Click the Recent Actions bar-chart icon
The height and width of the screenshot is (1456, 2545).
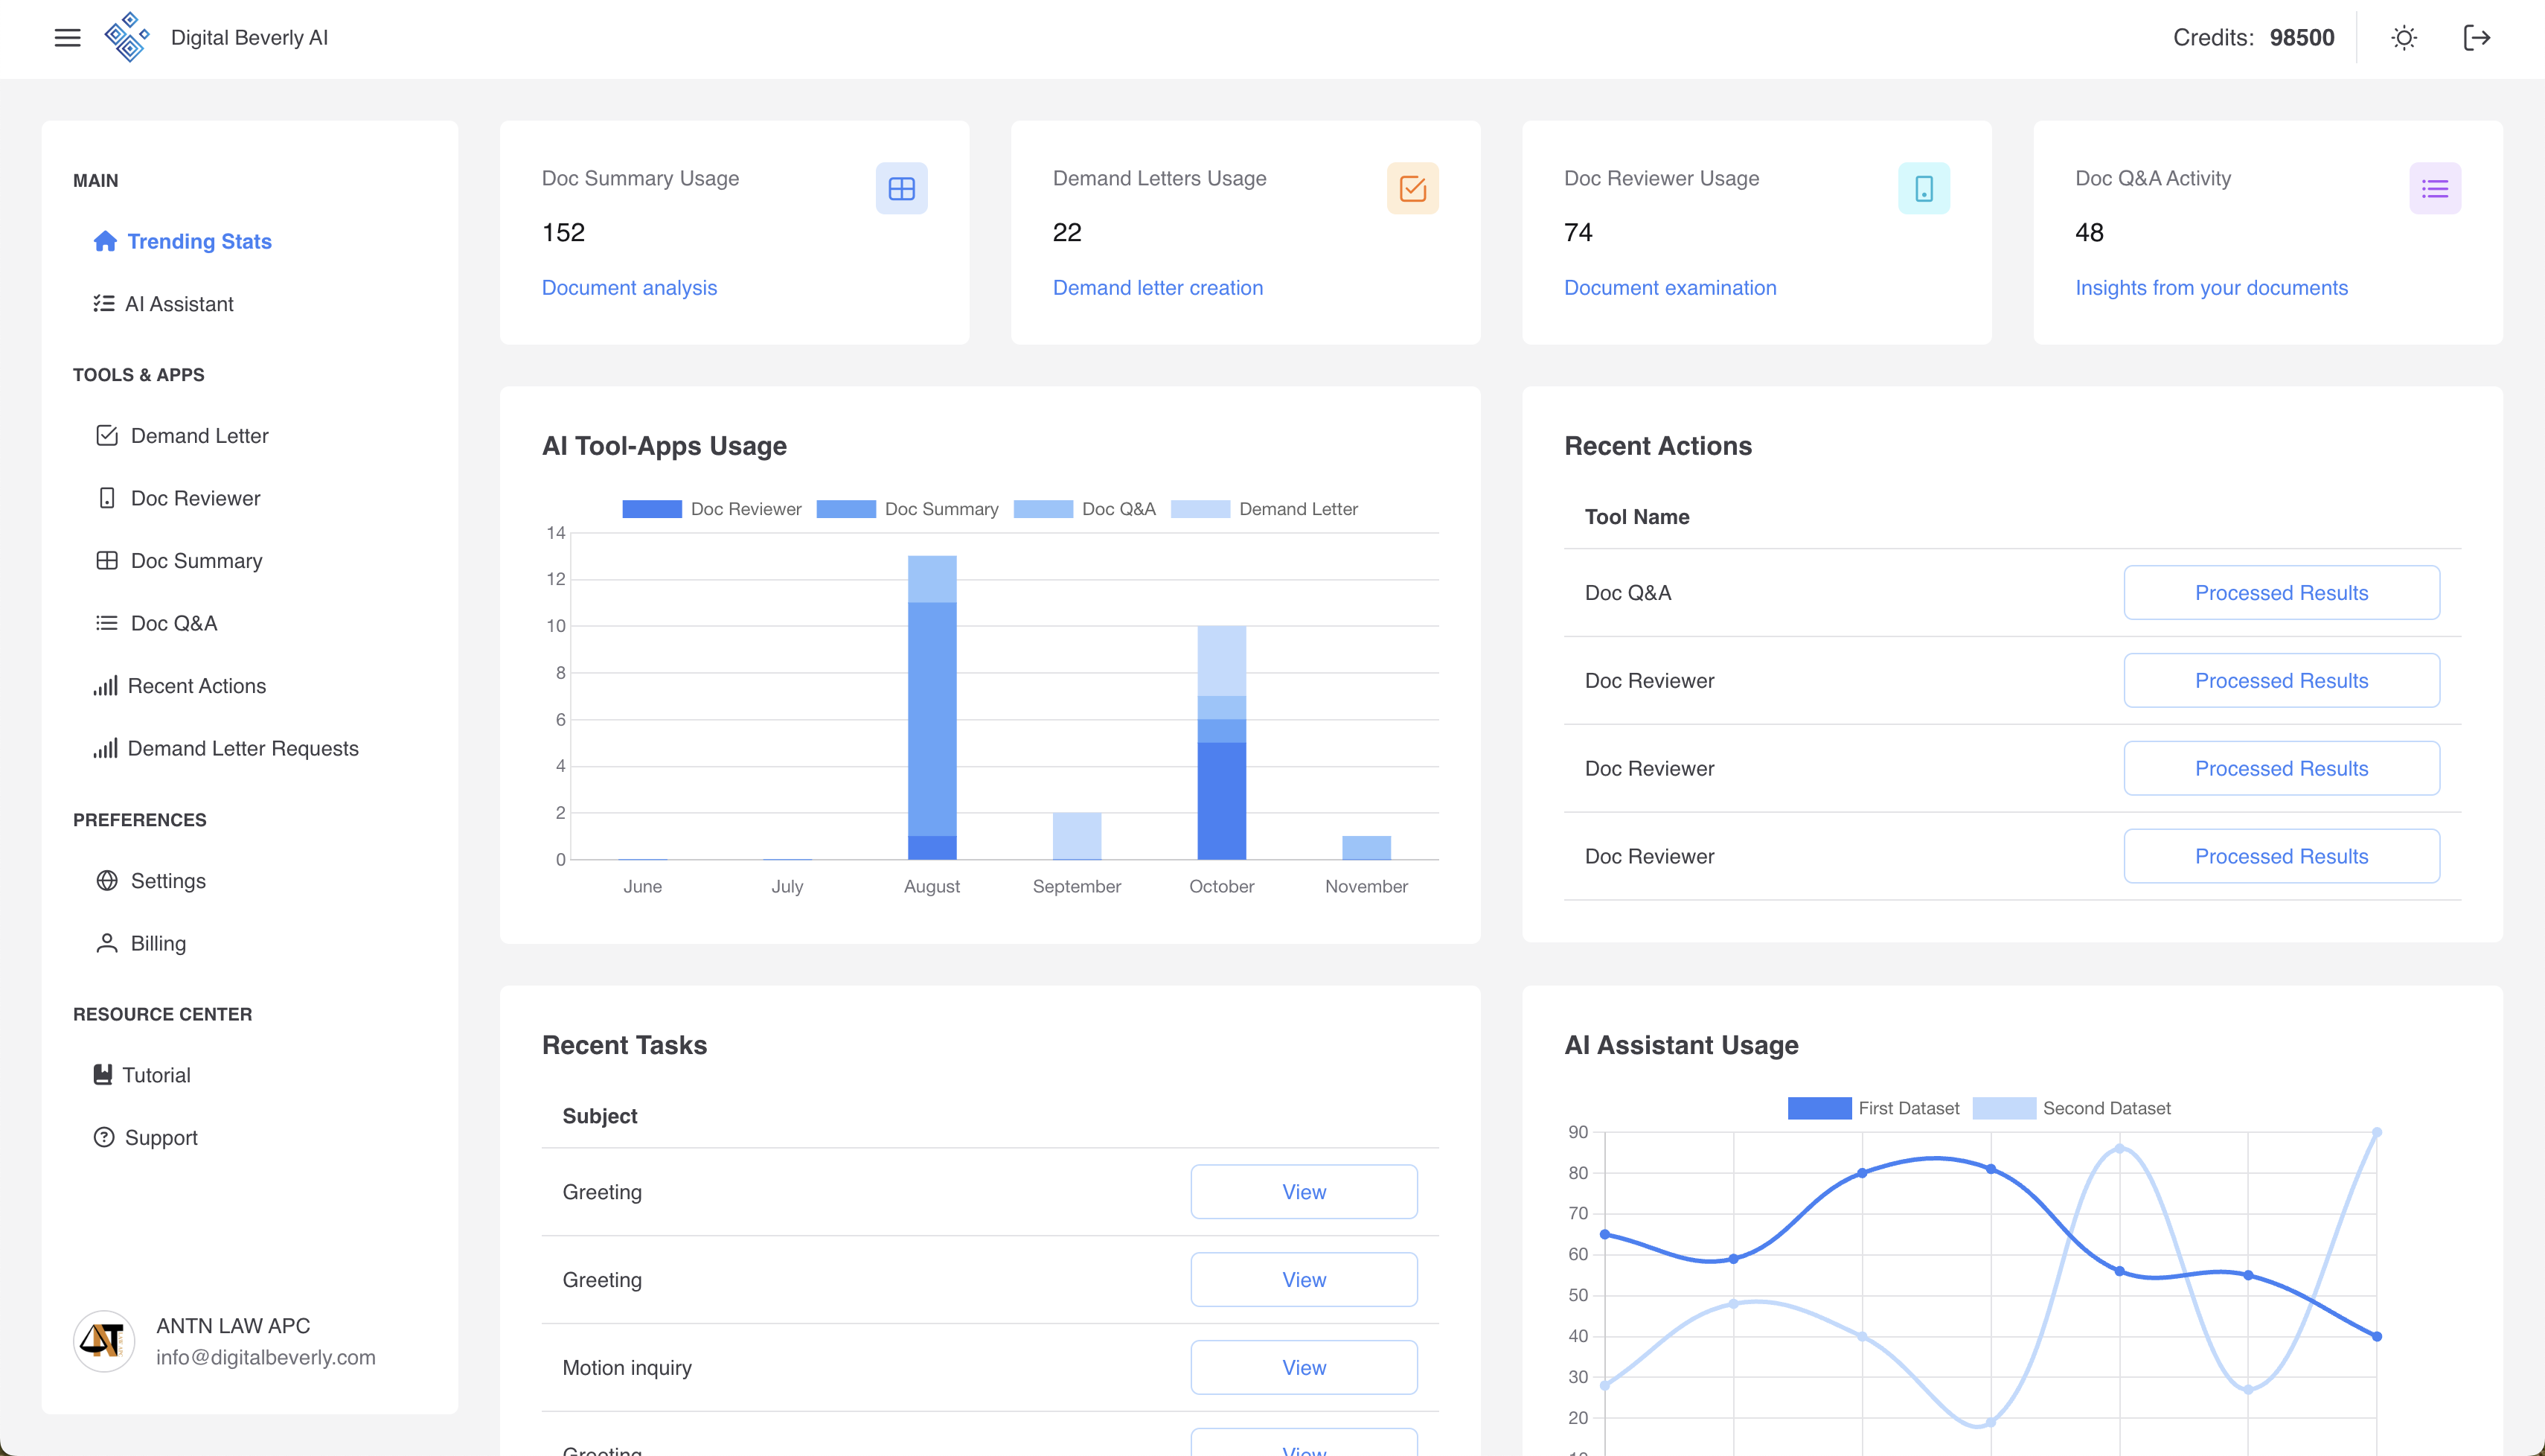pyautogui.click(x=105, y=685)
